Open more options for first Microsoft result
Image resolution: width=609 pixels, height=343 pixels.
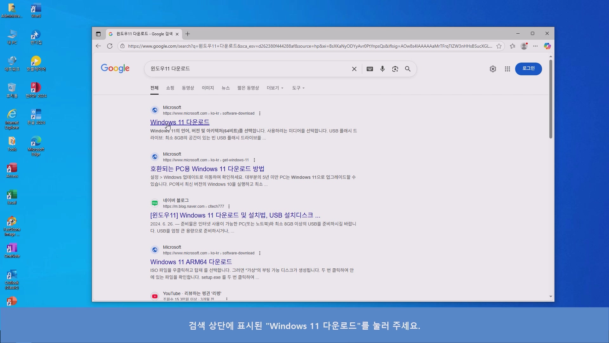260,113
